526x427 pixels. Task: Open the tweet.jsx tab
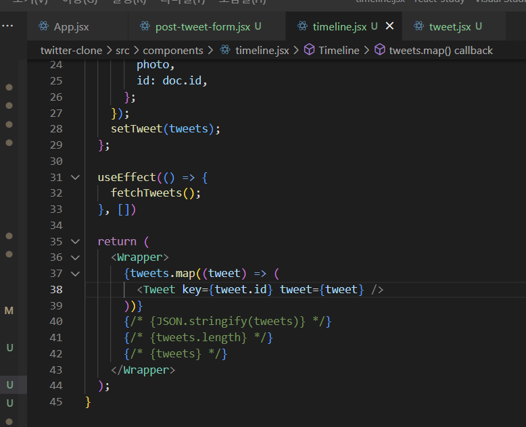pyautogui.click(x=454, y=26)
